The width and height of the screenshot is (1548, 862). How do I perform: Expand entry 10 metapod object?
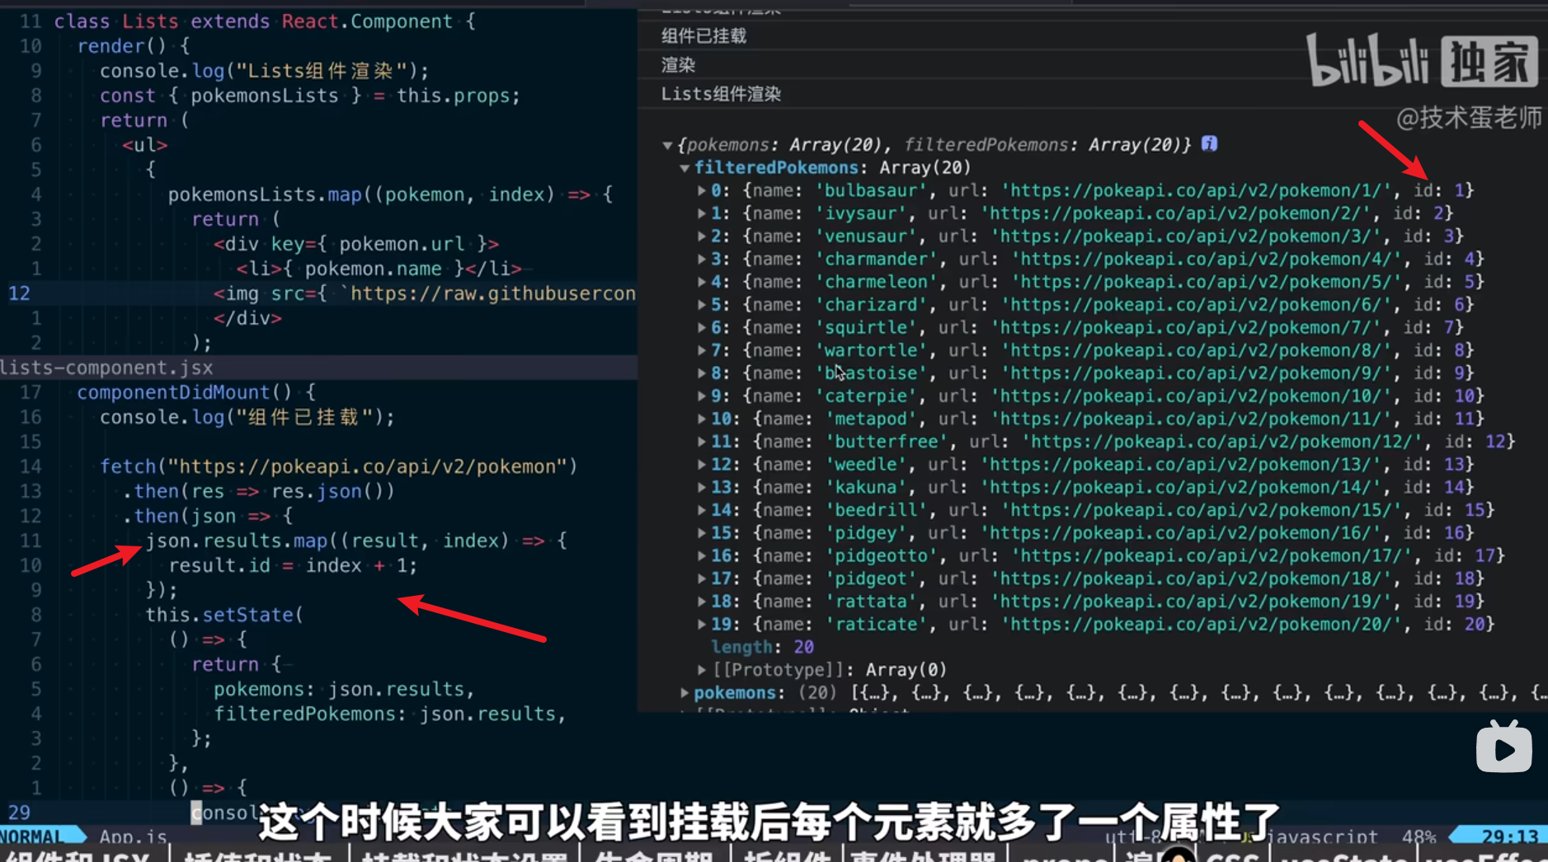tap(702, 419)
